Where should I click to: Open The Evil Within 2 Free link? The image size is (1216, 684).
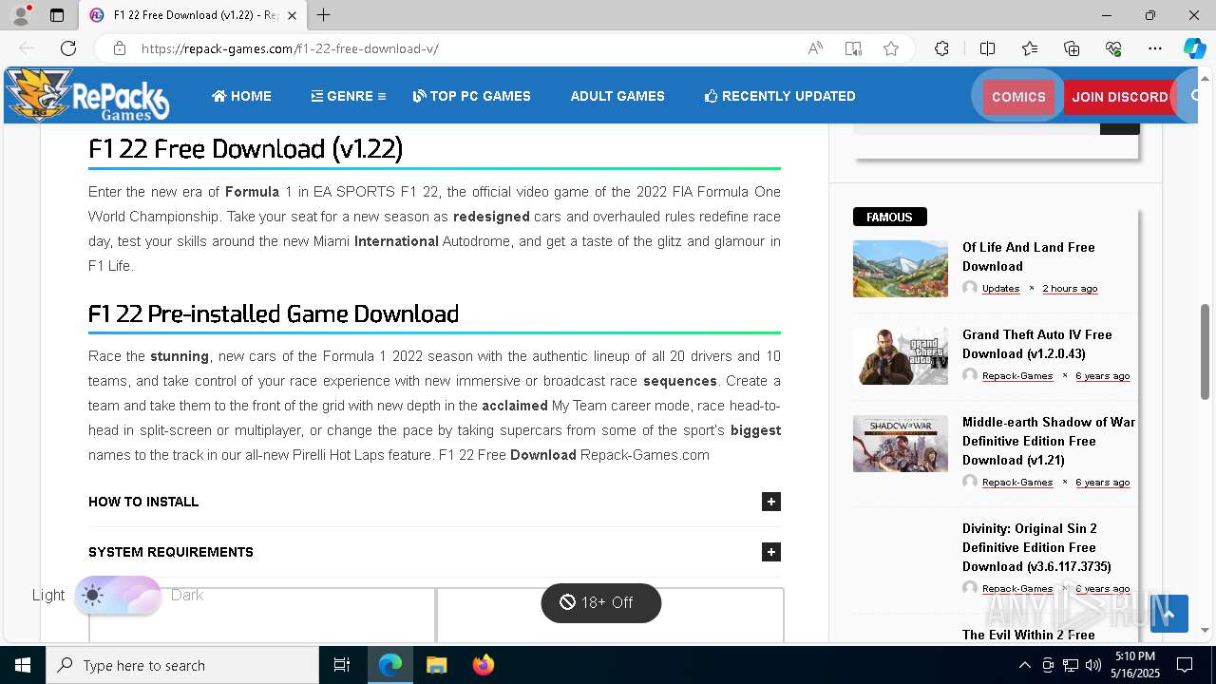[1029, 635]
